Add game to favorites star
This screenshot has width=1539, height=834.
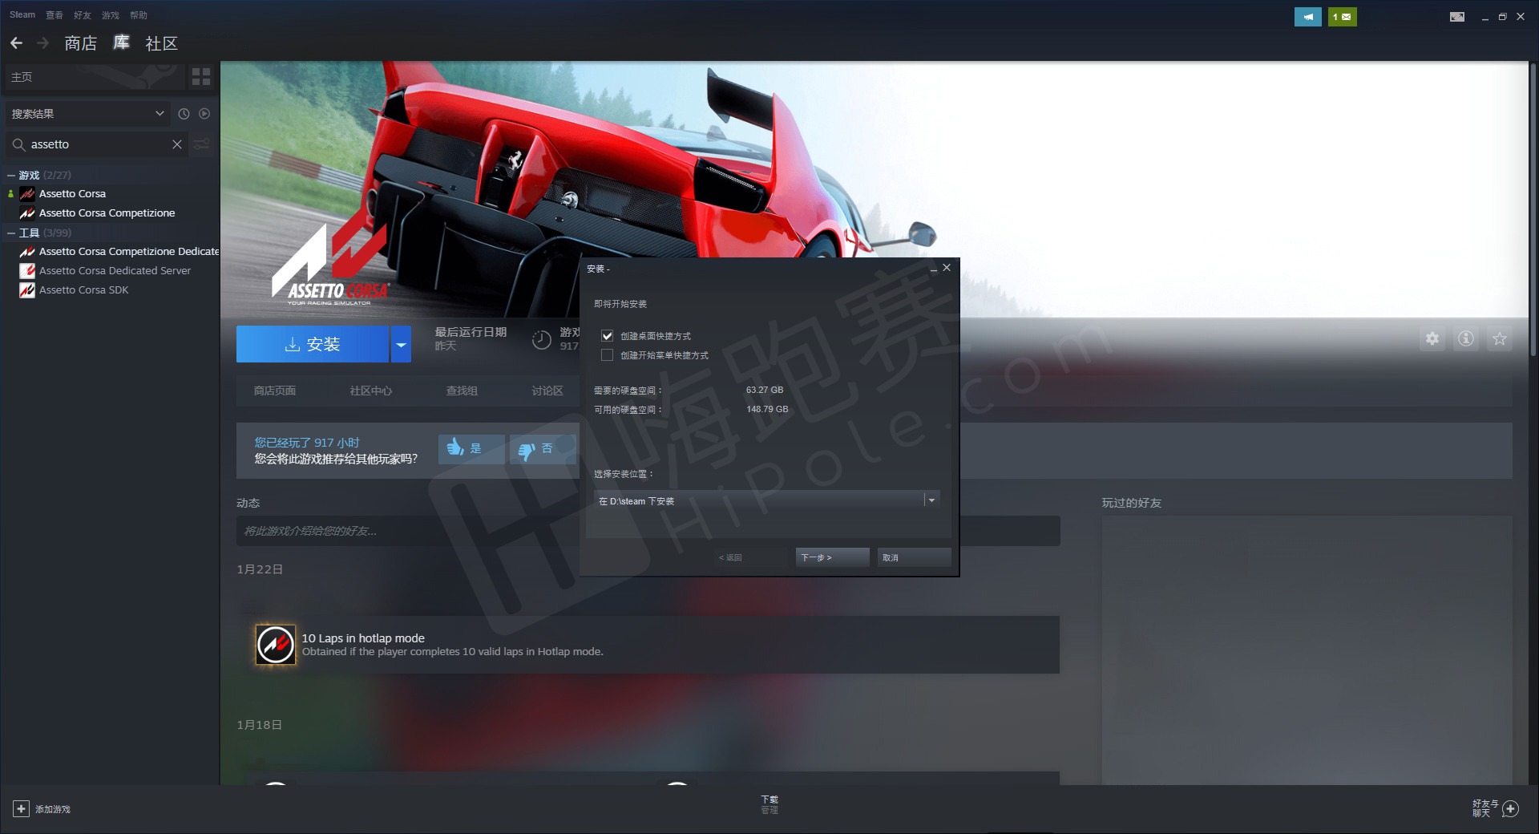tap(1499, 338)
